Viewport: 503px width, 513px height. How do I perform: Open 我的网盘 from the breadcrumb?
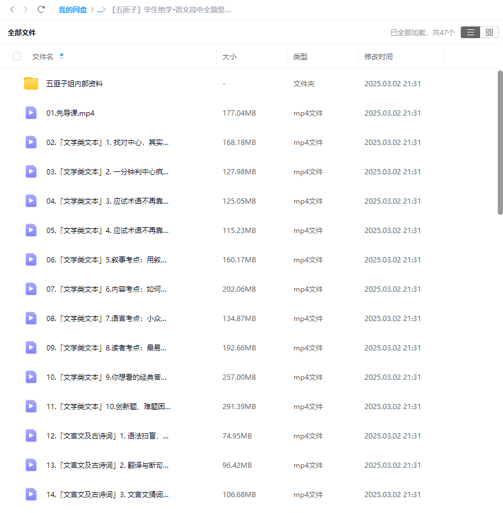pyautogui.click(x=72, y=10)
